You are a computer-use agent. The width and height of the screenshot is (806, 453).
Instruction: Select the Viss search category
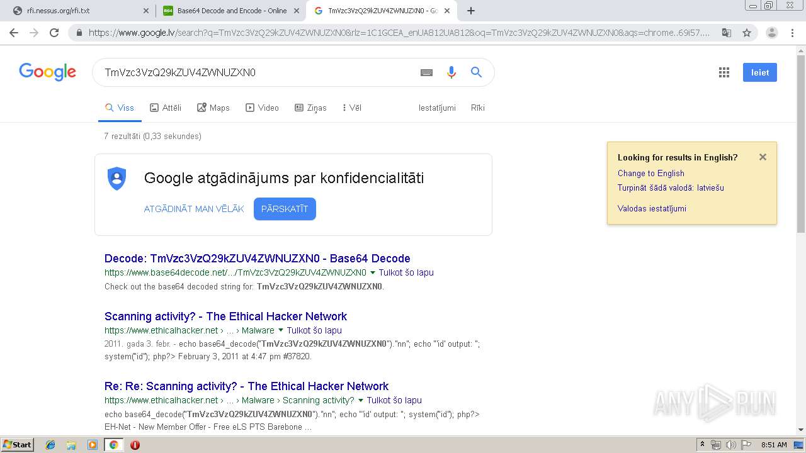point(120,108)
